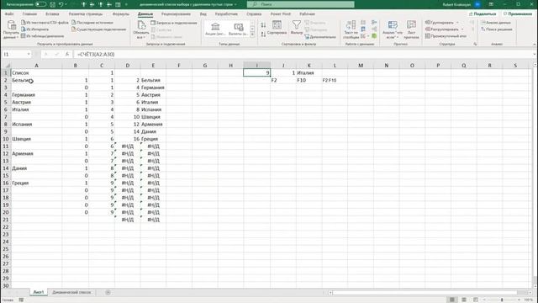Switch to the Вставка ribbon tab

click(52, 14)
